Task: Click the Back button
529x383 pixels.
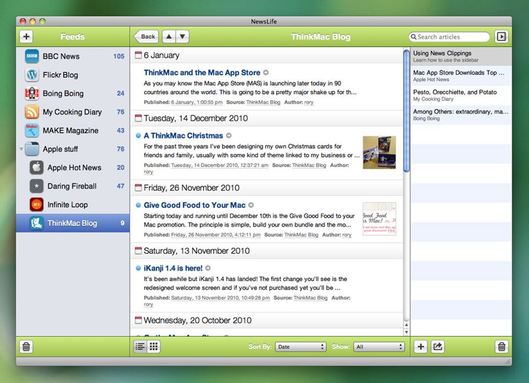Action: point(146,36)
